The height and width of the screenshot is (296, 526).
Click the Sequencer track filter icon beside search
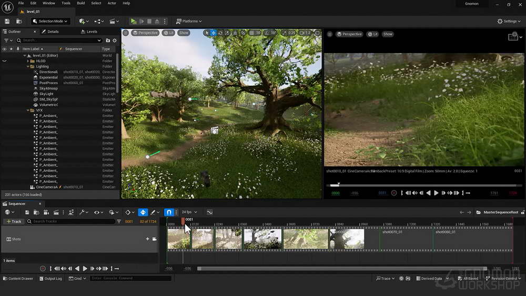(x=119, y=221)
